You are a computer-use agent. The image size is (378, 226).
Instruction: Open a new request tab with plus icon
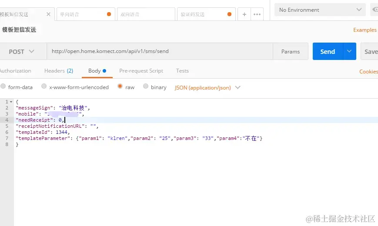[x=244, y=14]
